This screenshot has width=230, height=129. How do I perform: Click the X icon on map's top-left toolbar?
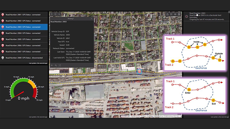point(59,14)
